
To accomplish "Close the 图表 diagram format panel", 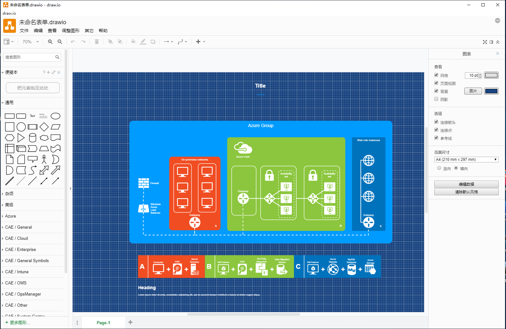I will [x=497, y=54].
